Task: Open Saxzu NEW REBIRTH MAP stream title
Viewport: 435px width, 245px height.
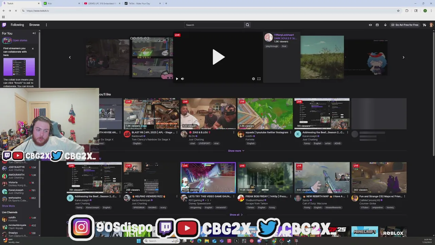Action: [324, 196]
